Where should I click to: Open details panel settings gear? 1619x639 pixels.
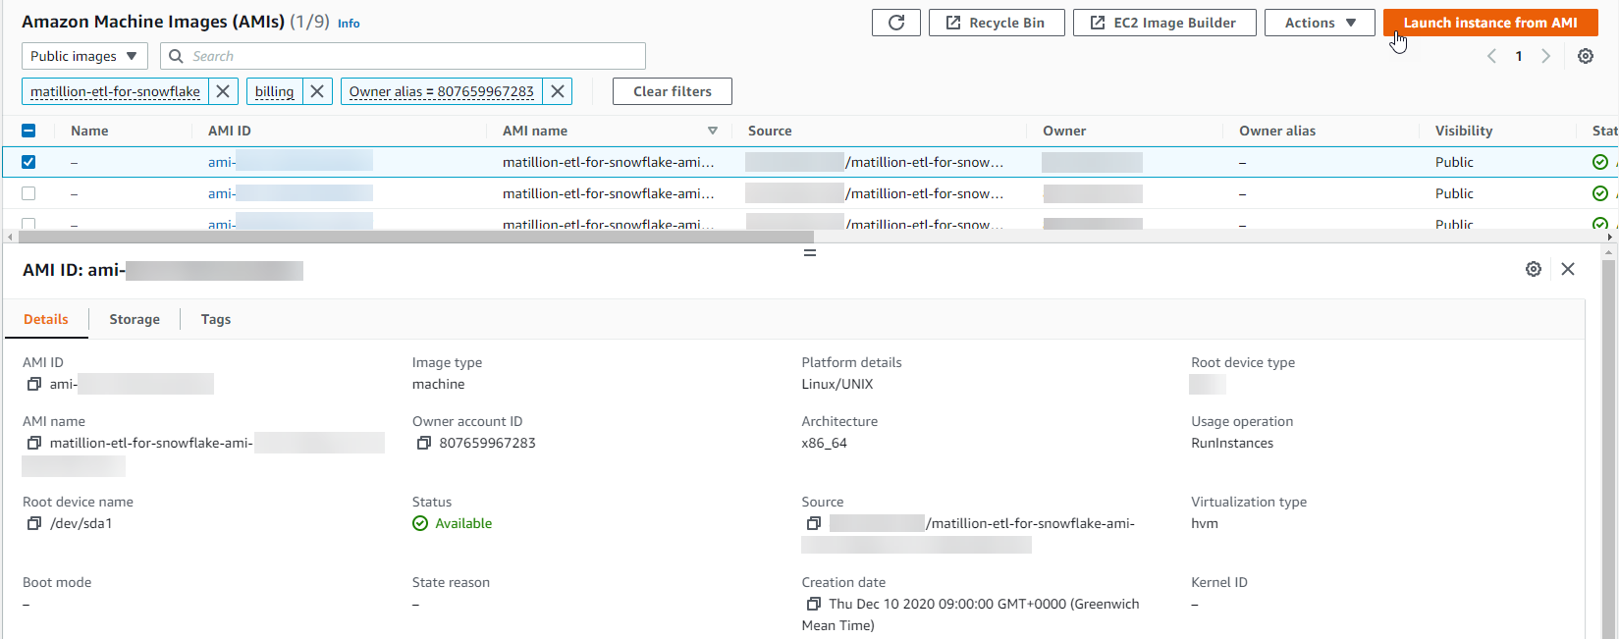1533,269
